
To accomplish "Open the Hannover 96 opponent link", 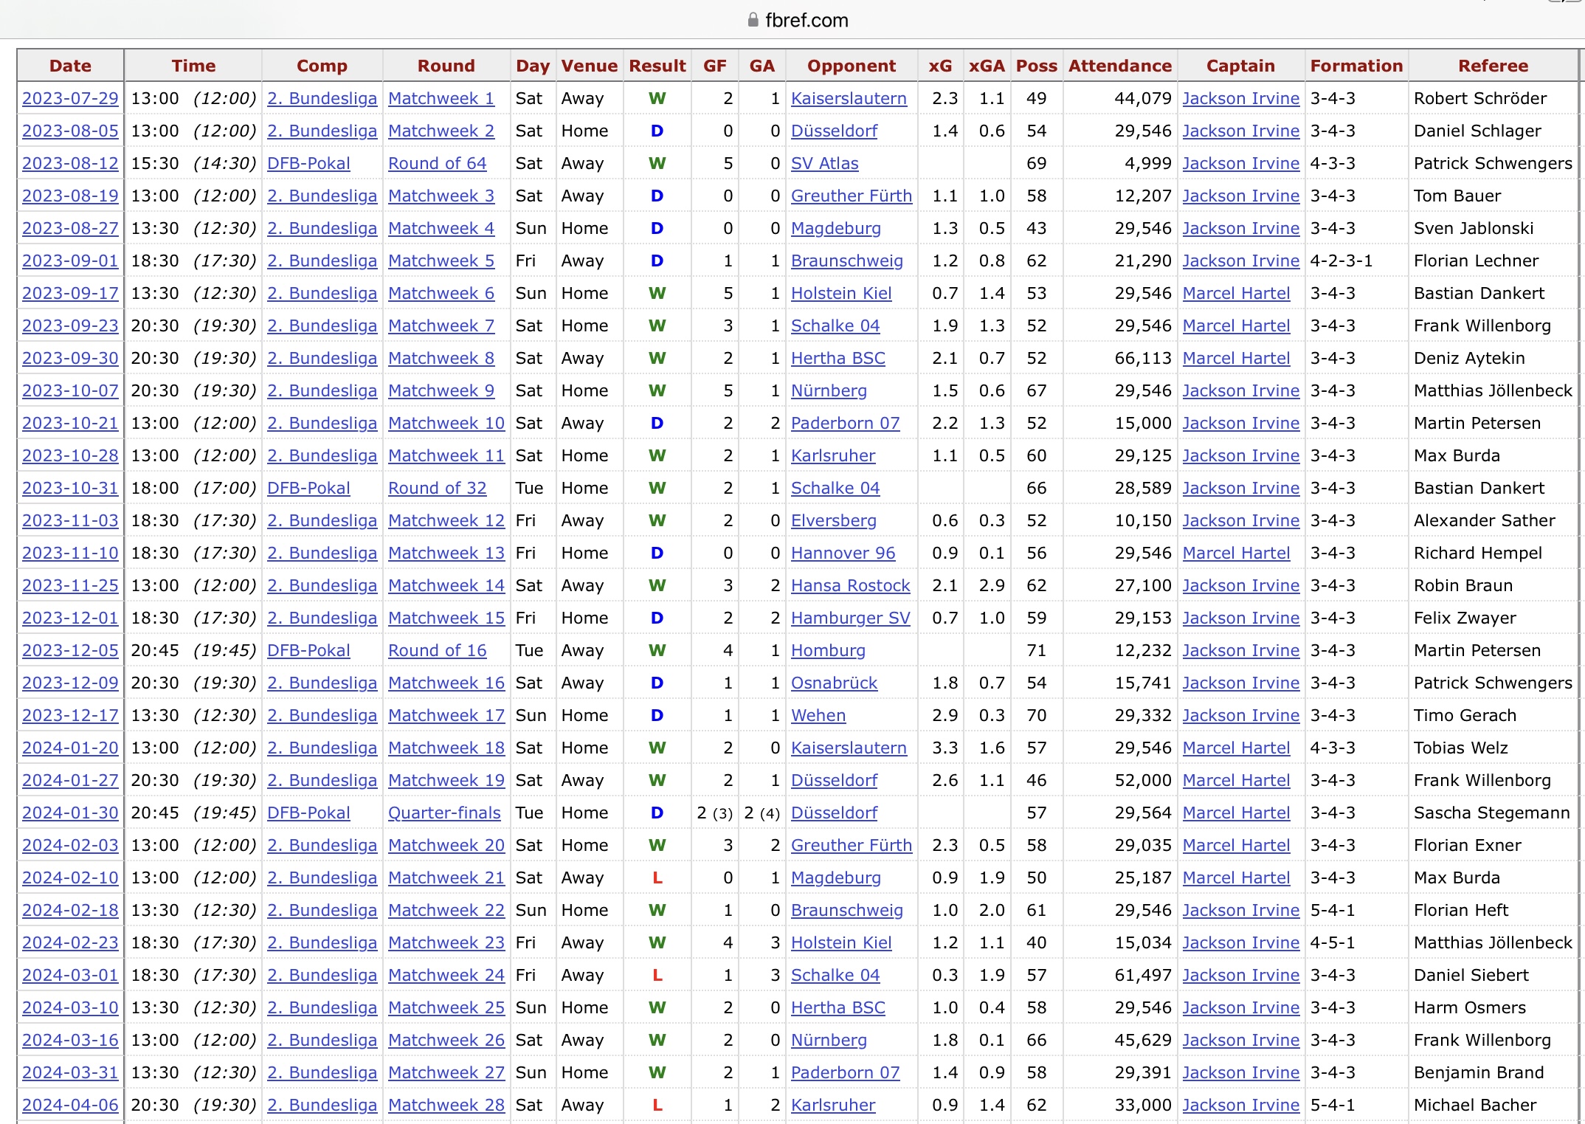I will coord(843,553).
